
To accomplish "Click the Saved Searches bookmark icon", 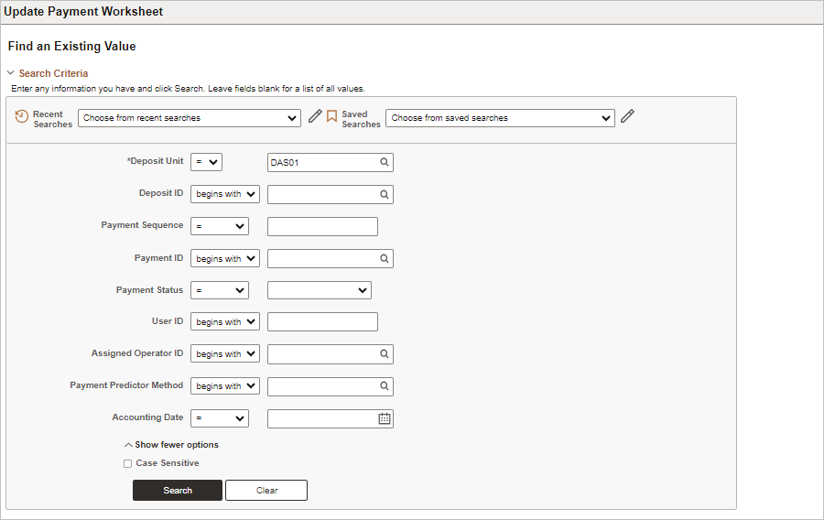I will [331, 116].
